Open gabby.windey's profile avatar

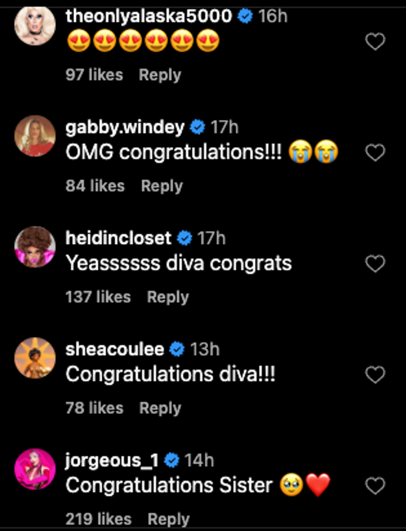[35, 136]
